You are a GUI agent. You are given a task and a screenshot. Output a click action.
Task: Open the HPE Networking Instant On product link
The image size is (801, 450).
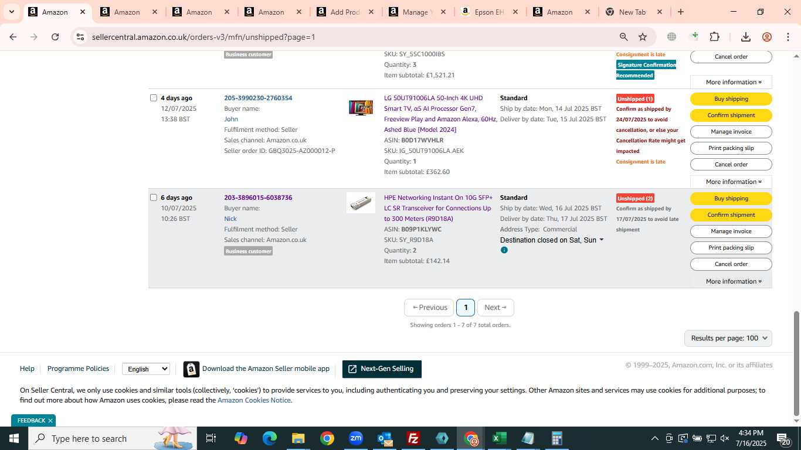click(439, 208)
